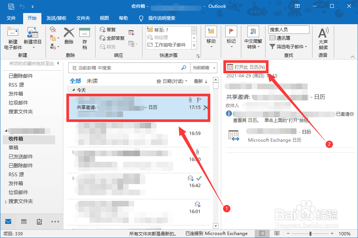Viewport: 358px width, 238px height.
Task: Open Sent Items under the account
Action: pos(21,157)
